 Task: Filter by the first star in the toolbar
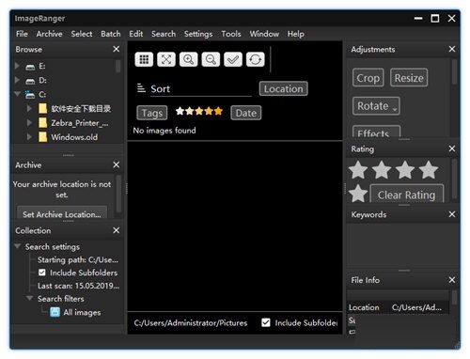click(x=180, y=111)
